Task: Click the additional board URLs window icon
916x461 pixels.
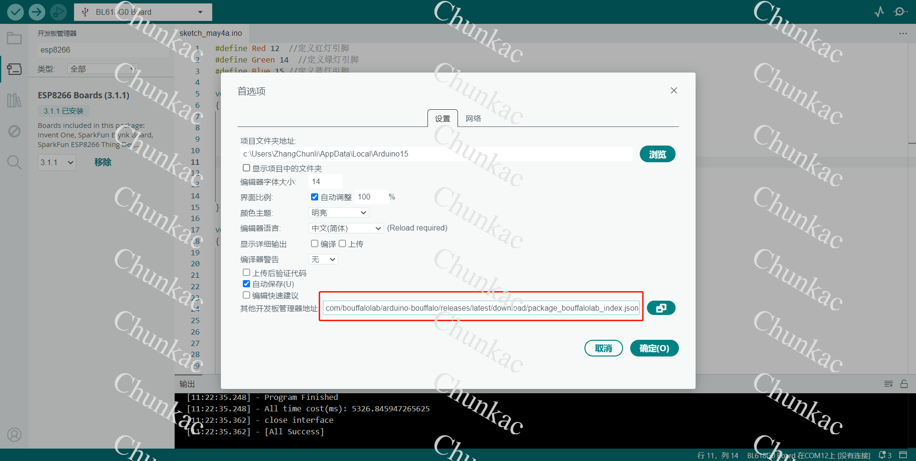Action: click(x=661, y=308)
